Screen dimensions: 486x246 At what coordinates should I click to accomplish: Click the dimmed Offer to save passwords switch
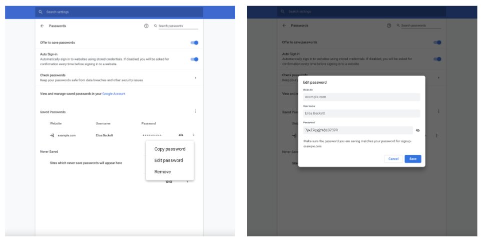click(437, 43)
